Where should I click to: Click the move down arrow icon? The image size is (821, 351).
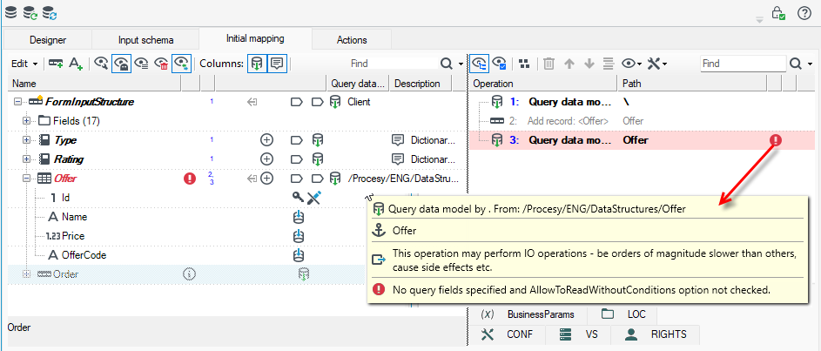coord(589,64)
